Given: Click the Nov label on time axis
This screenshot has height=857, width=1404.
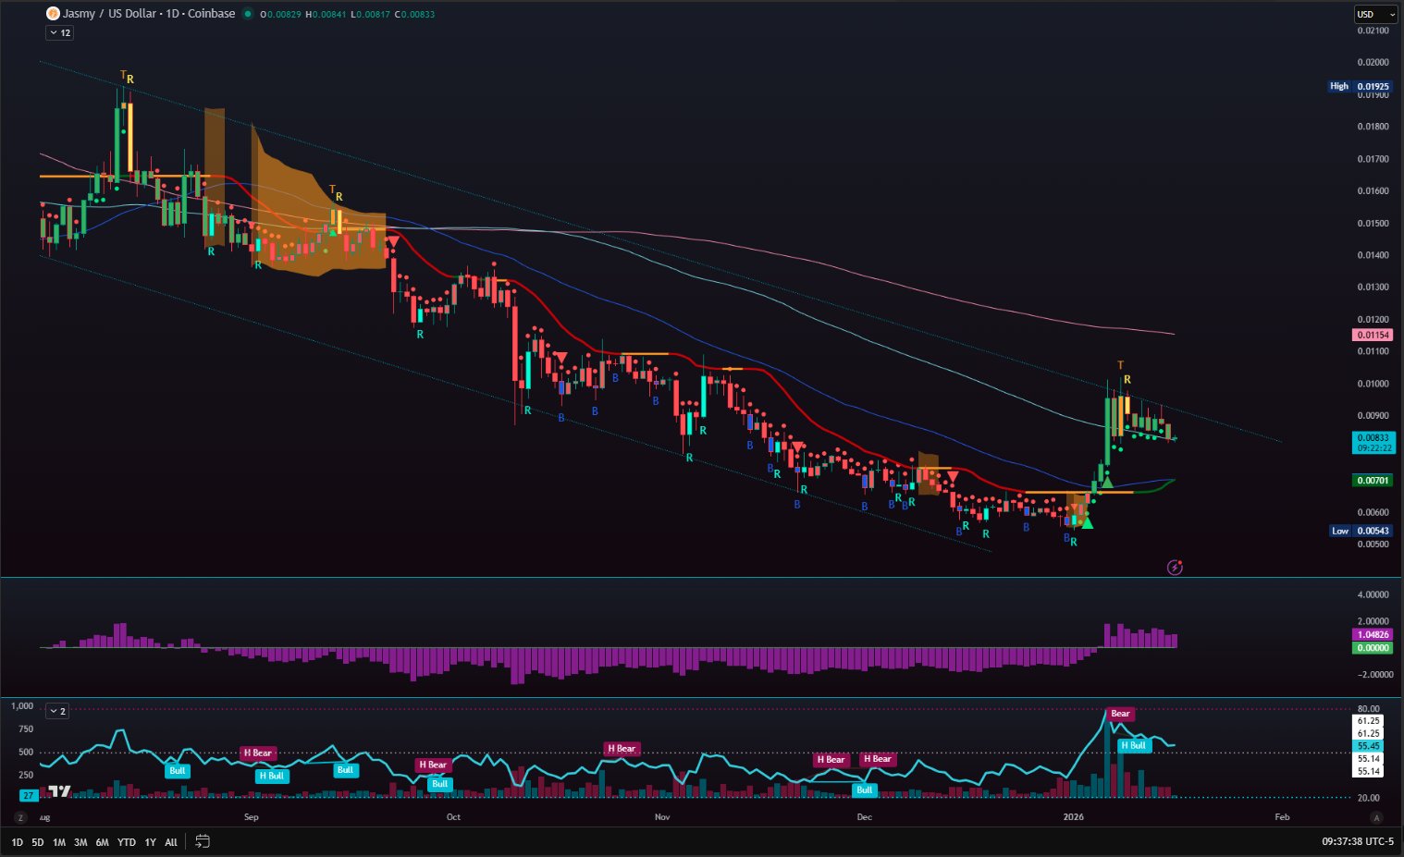Looking at the screenshot, I should tap(662, 817).
